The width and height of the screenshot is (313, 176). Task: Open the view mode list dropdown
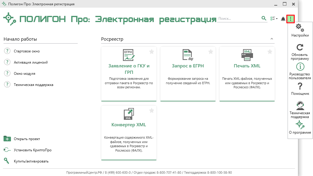coord(274,19)
